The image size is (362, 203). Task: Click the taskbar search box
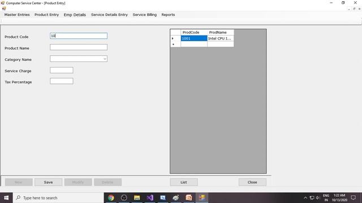tap(58, 198)
